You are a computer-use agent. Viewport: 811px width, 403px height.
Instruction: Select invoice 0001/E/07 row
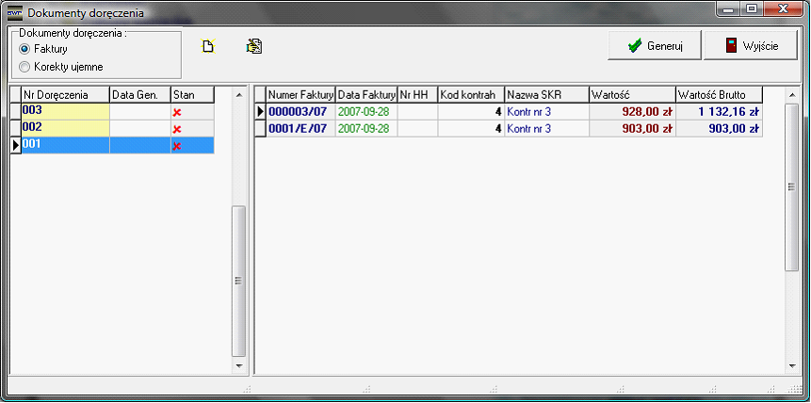pos(300,128)
